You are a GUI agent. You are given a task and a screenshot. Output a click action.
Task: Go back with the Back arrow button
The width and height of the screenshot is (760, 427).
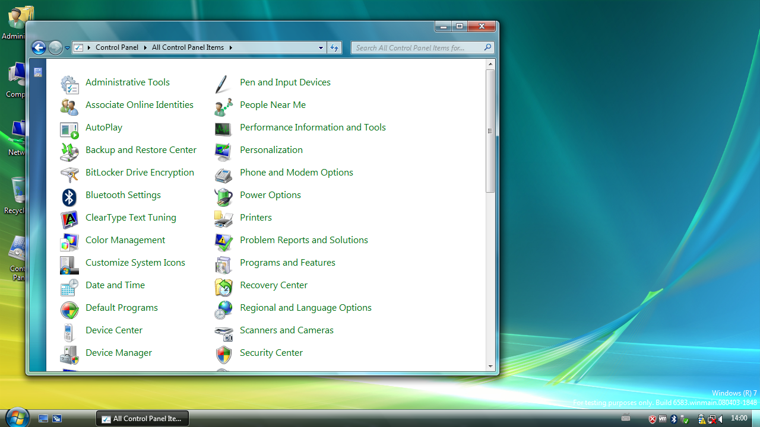click(x=39, y=47)
